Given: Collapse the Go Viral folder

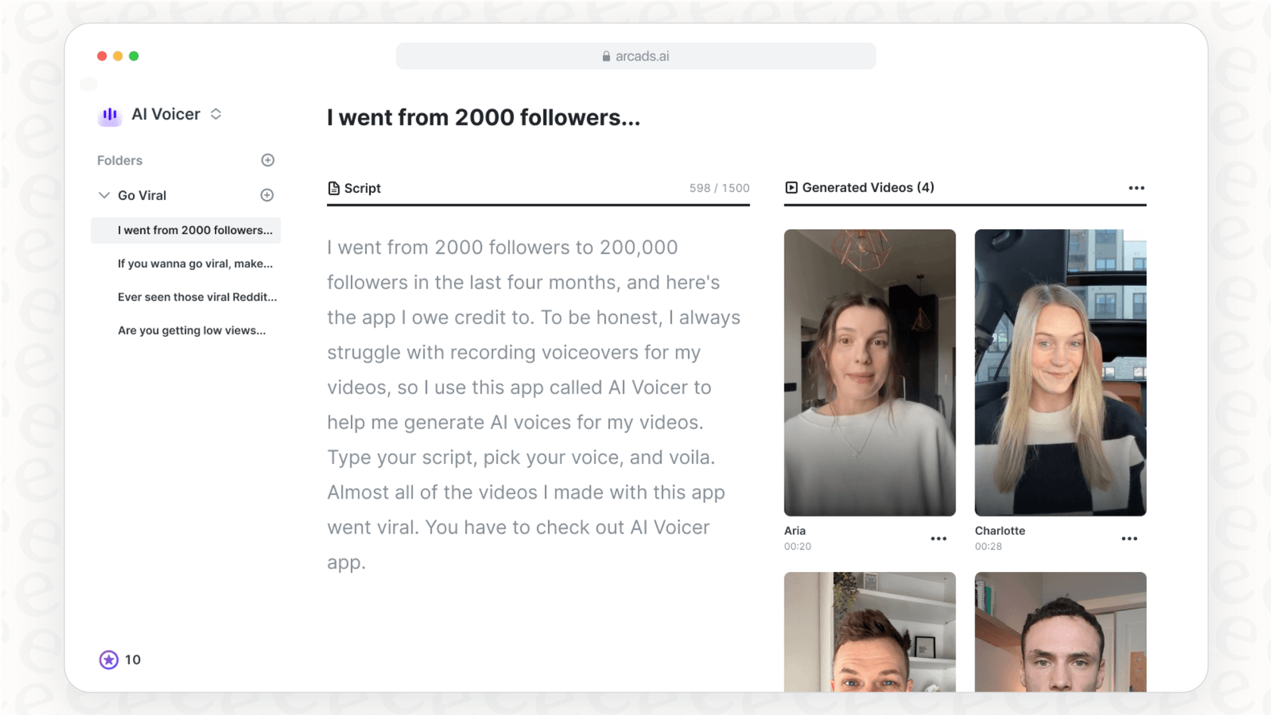Looking at the screenshot, I should [x=104, y=195].
